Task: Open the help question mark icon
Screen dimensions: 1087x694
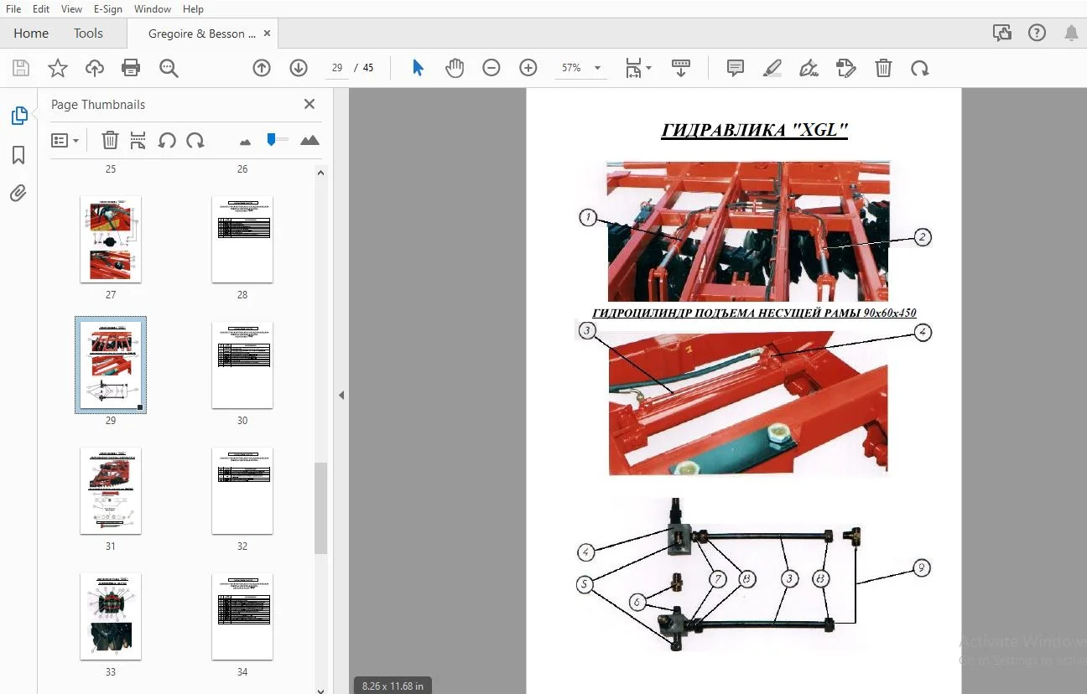Action: [x=1038, y=34]
